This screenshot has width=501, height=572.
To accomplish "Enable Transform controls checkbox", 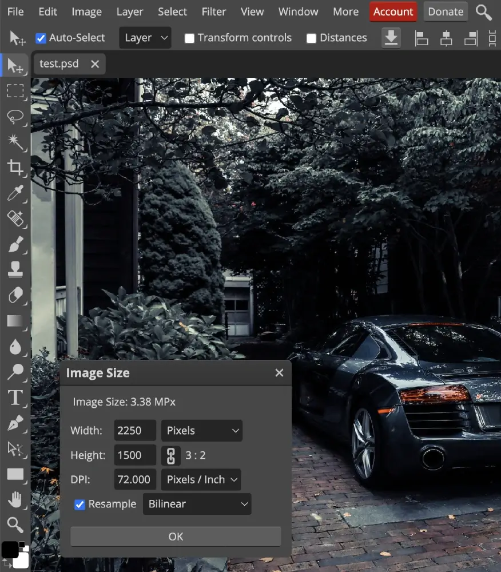I will coord(189,38).
